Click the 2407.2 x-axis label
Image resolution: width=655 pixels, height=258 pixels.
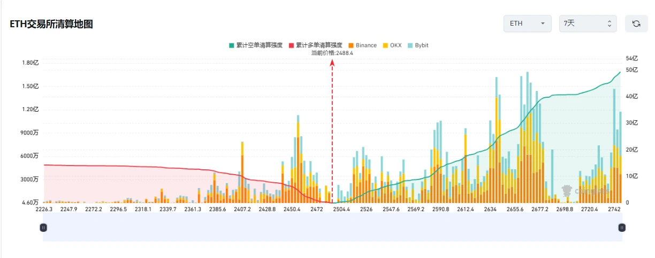[x=242, y=209]
